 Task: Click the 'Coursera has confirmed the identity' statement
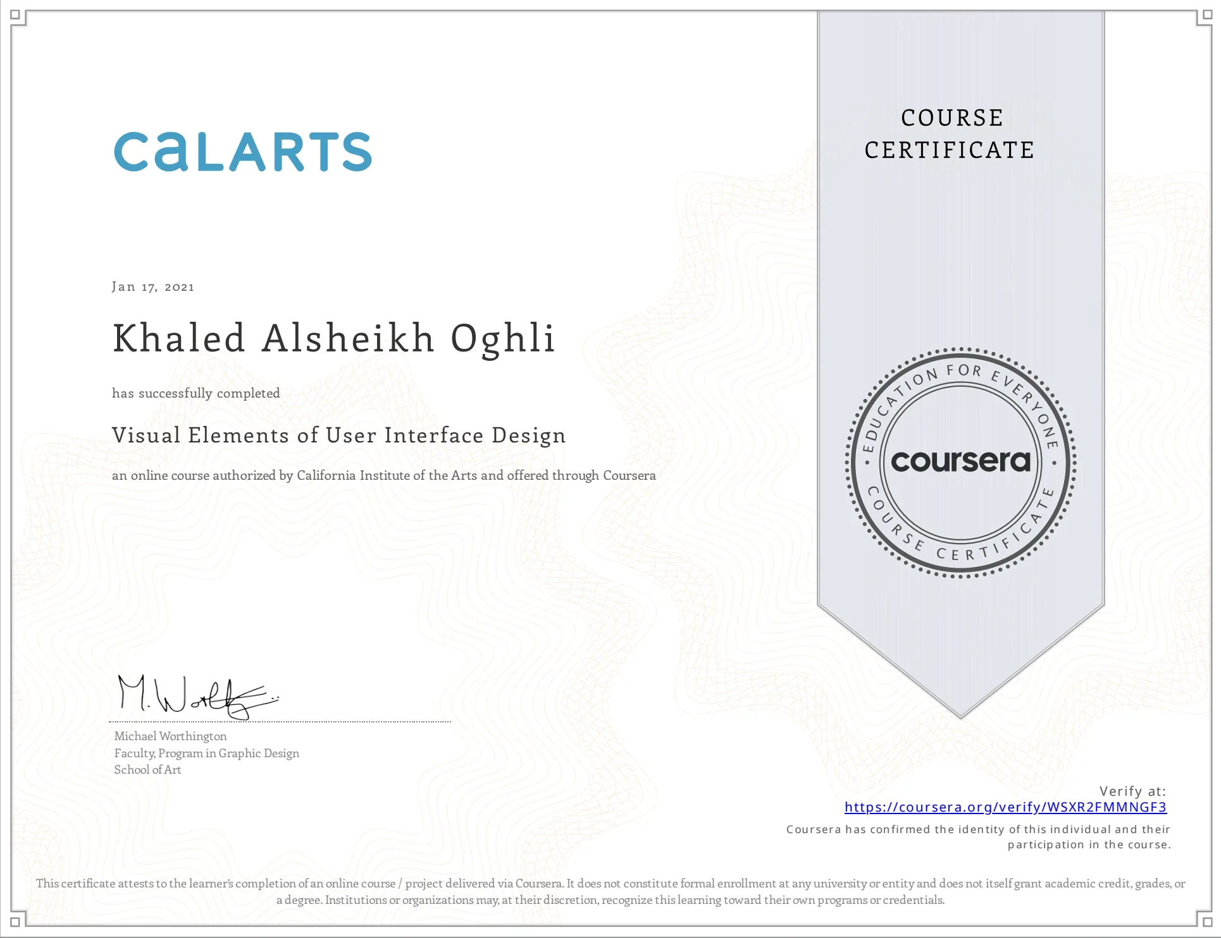click(x=979, y=837)
